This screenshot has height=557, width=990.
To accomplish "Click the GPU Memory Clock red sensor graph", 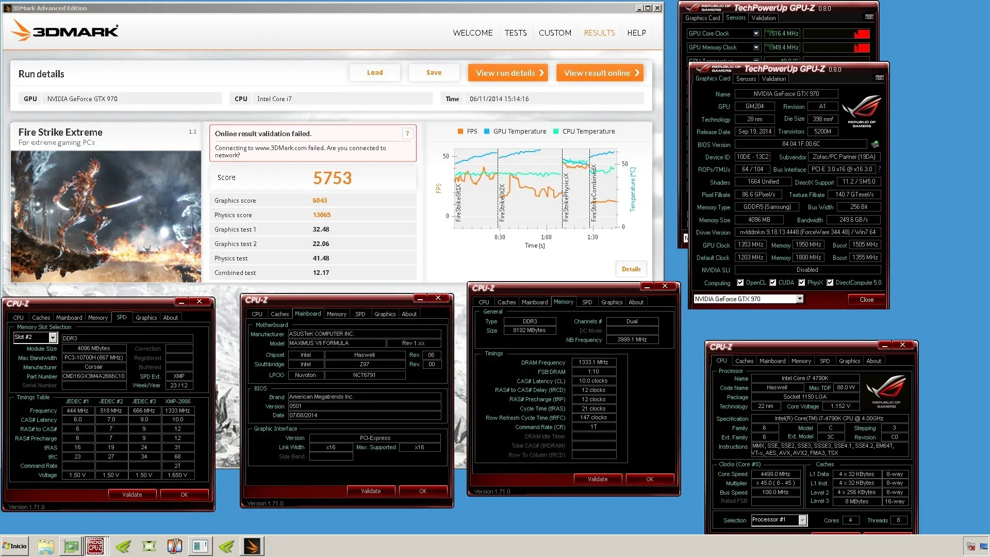I will 836,47.
